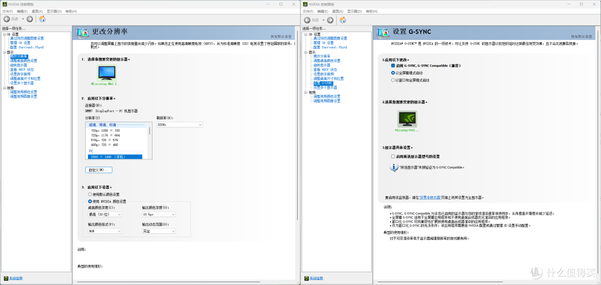Click Back arrow in right window toolbar
The height and width of the screenshot is (285, 601).
[307, 20]
